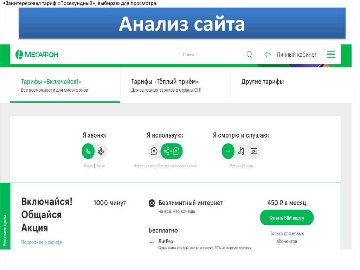Click the Часто label
This screenshot has height=270, width=360.
click(x=100, y=166)
